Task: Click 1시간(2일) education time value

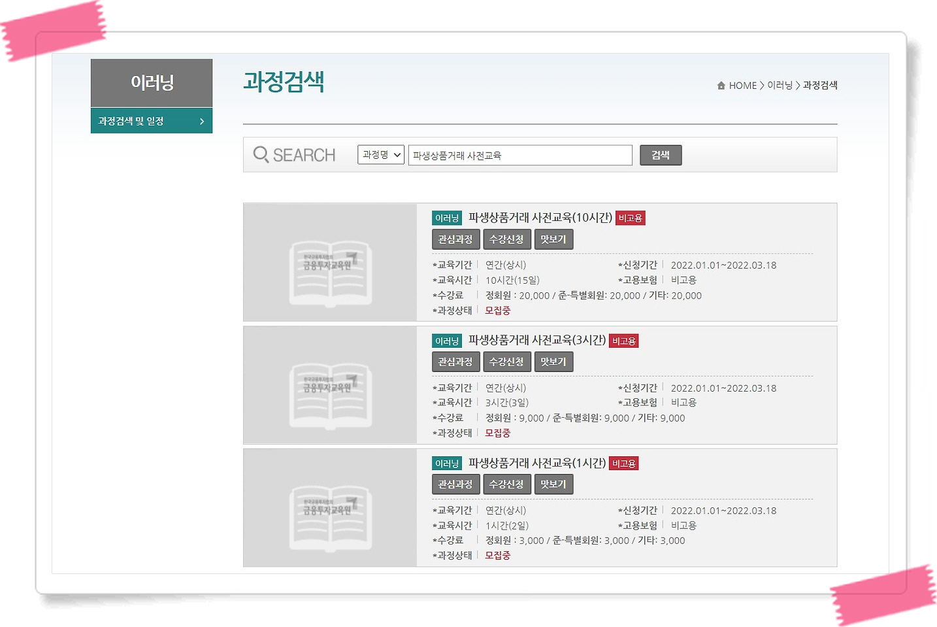Action: point(507,526)
